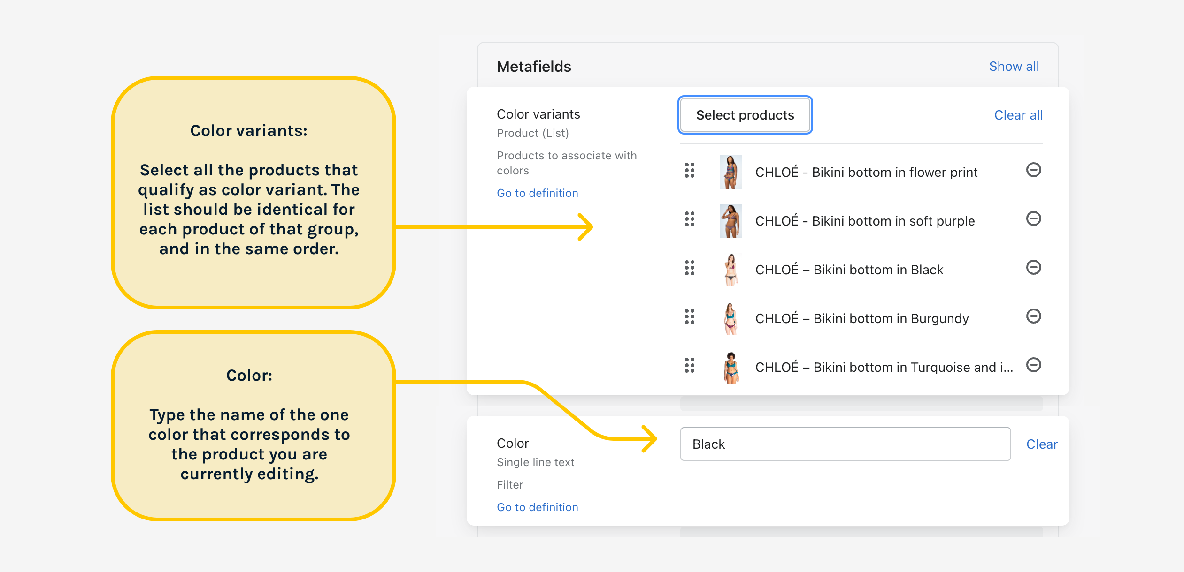The height and width of the screenshot is (572, 1184).
Task: Click drag handle for Black bikini bottom
Action: point(689,268)
